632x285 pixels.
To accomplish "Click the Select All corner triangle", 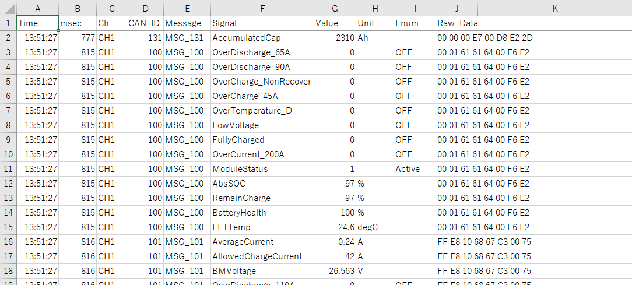I will coord(8,8).
